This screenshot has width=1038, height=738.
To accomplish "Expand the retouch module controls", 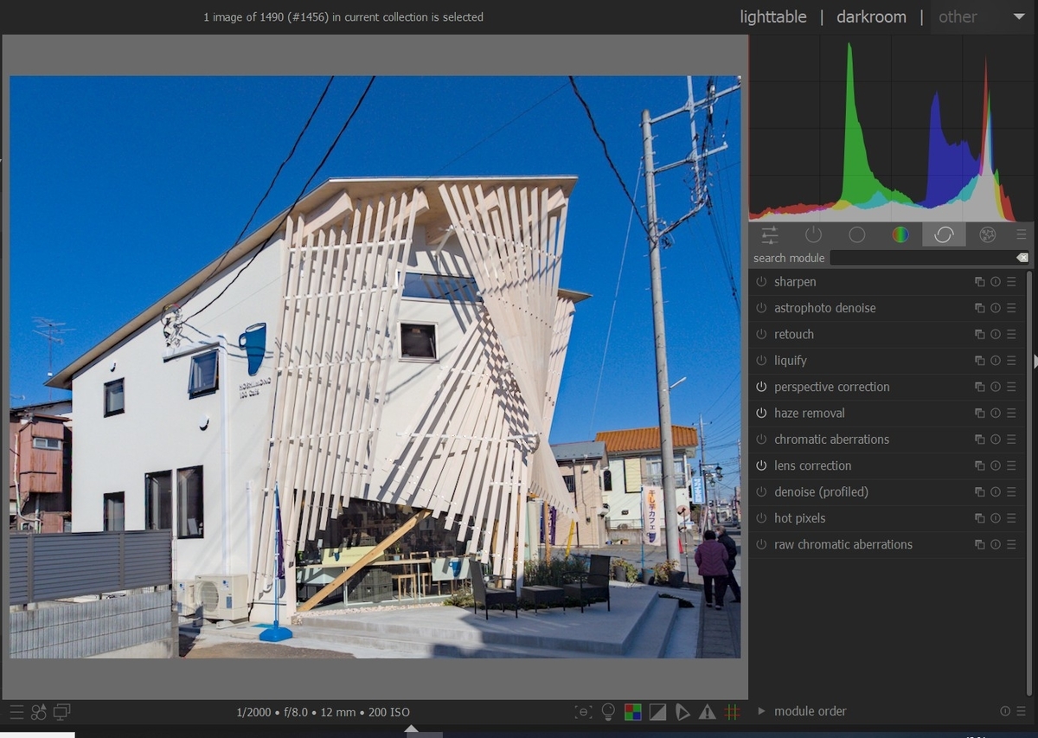I will [794, 335].
